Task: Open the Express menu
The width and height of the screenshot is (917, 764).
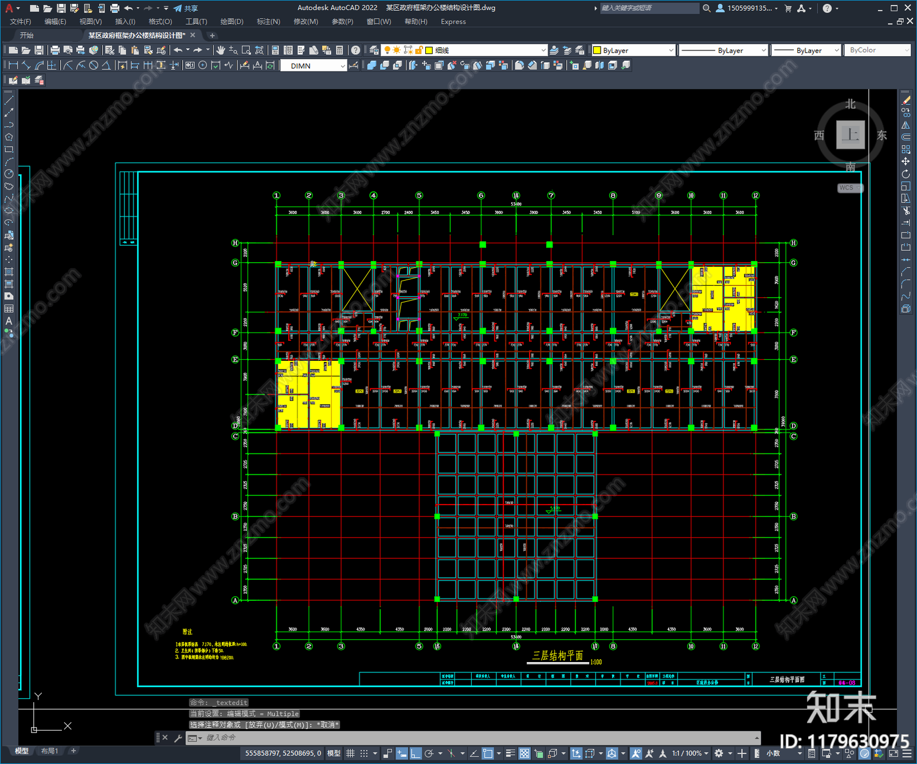Action: [x=453, y=22]
